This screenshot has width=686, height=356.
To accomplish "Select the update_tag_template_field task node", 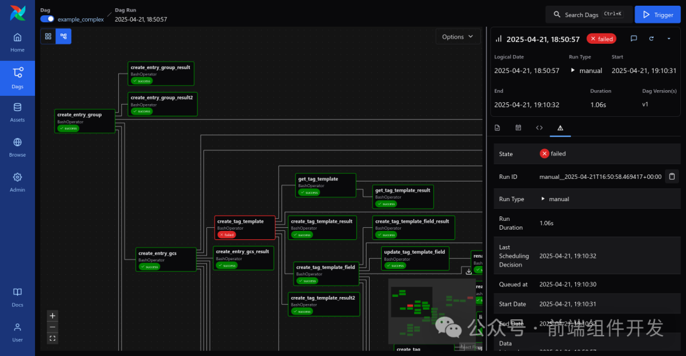I will click(415, 258).
